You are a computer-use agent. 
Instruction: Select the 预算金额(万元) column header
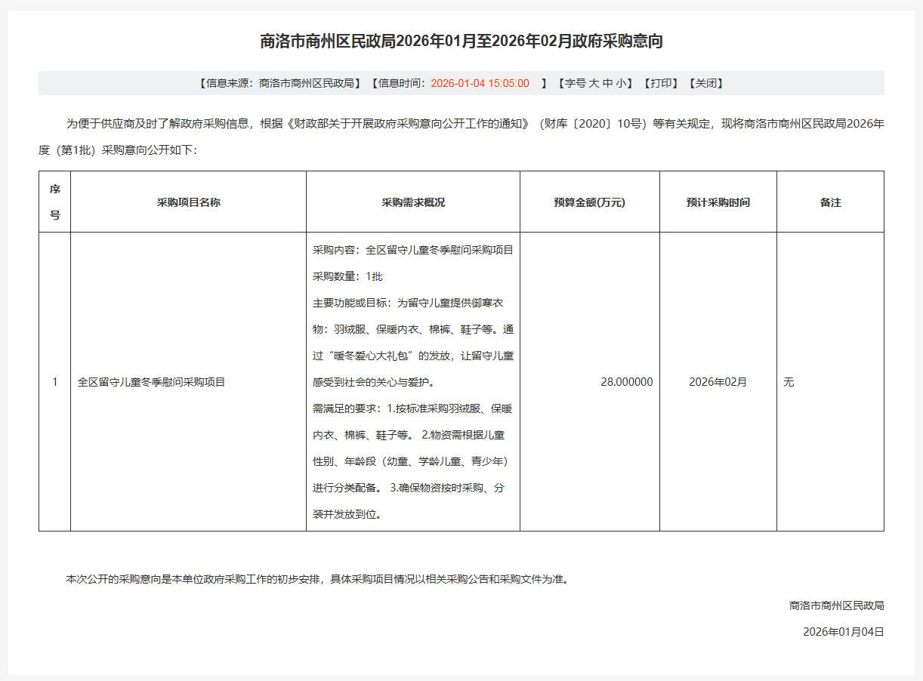[x=589, y=202]
